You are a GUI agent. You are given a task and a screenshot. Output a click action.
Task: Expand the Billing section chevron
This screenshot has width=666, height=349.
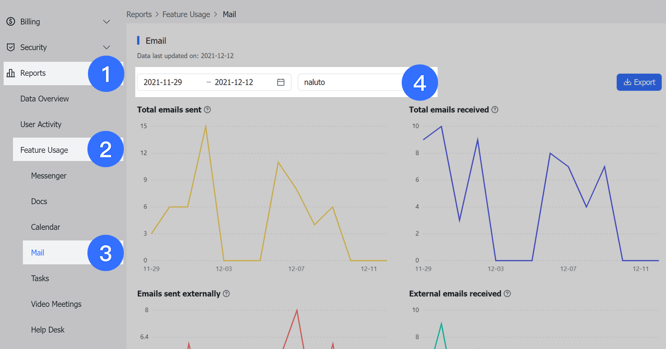[107, 22]
